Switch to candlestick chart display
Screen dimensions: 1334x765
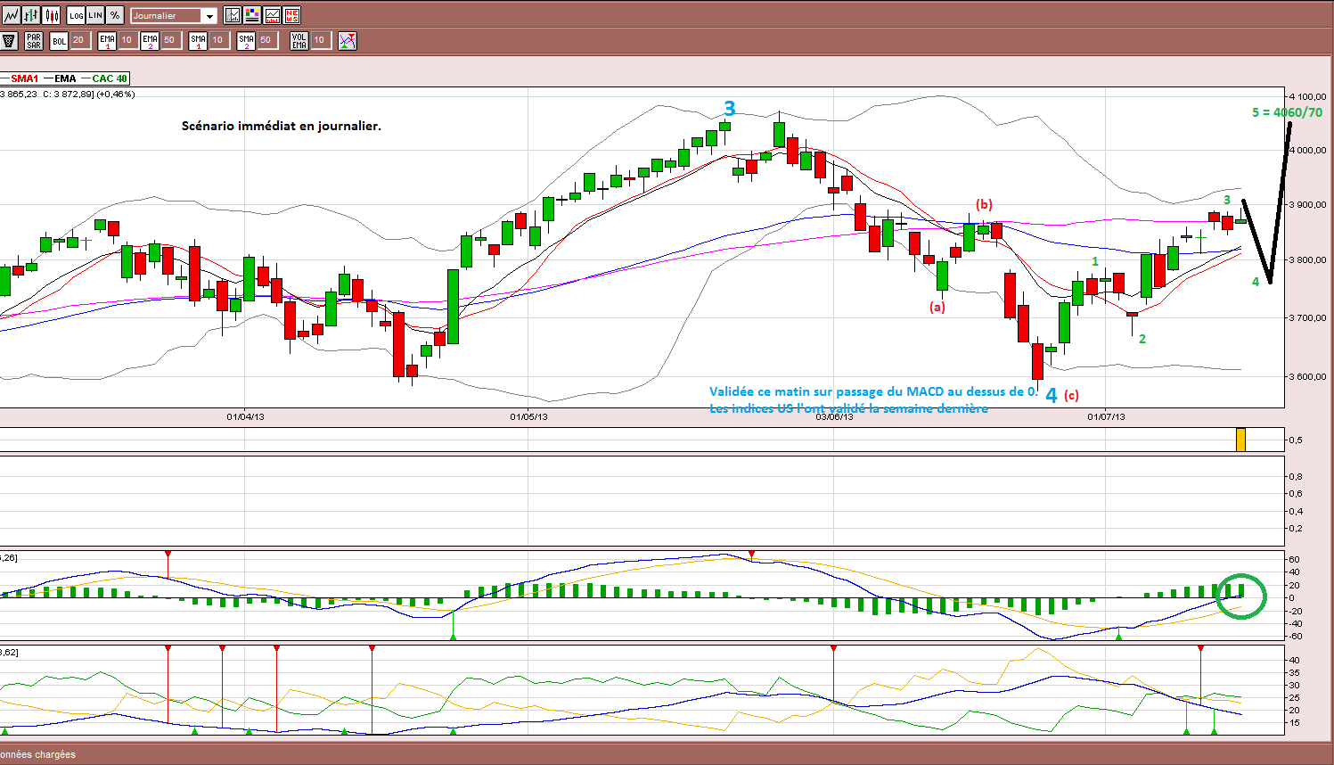pos(52,15)
